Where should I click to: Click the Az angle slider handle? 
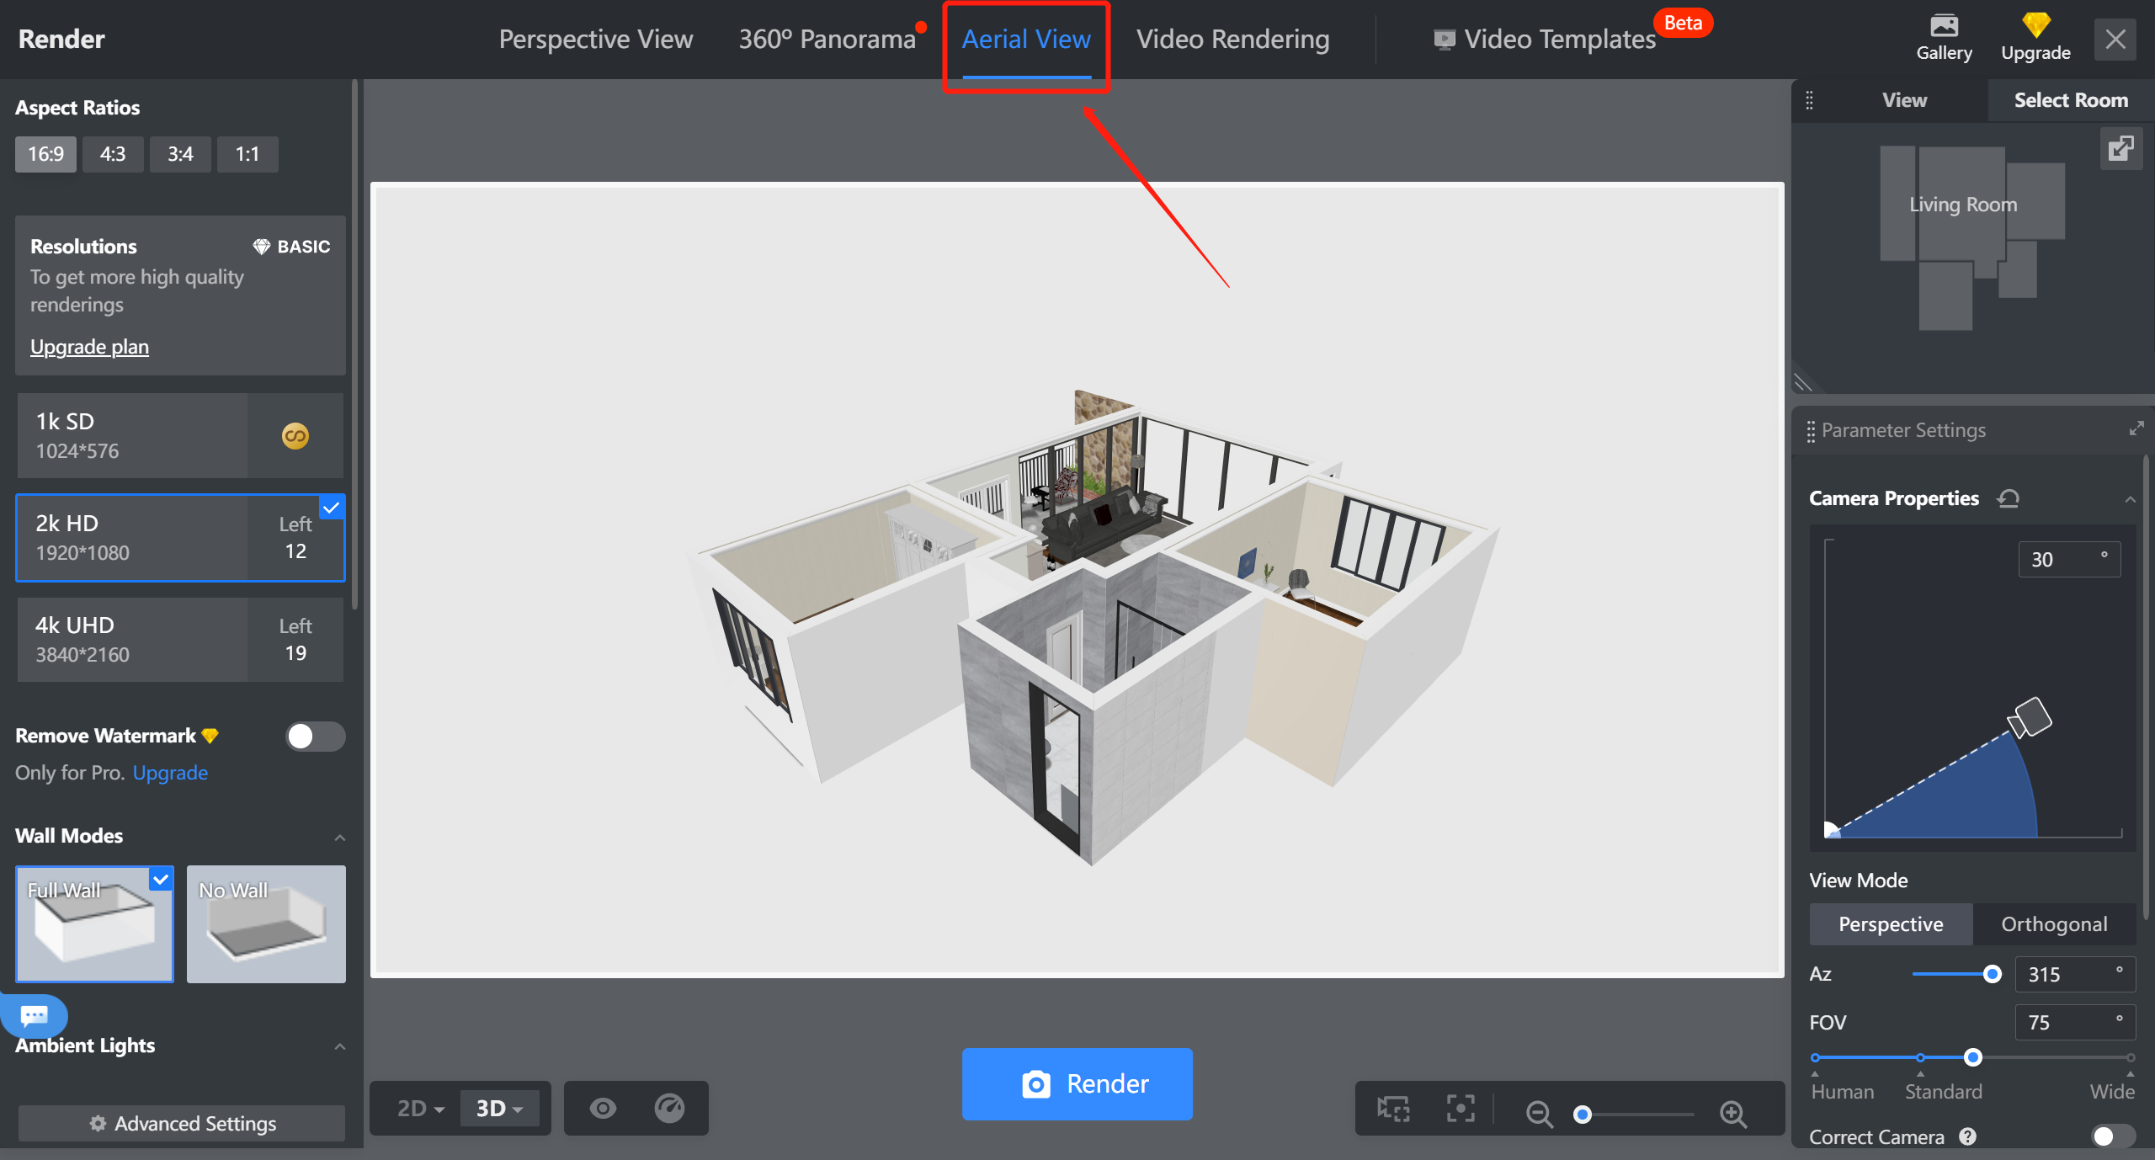[1992, 974]
